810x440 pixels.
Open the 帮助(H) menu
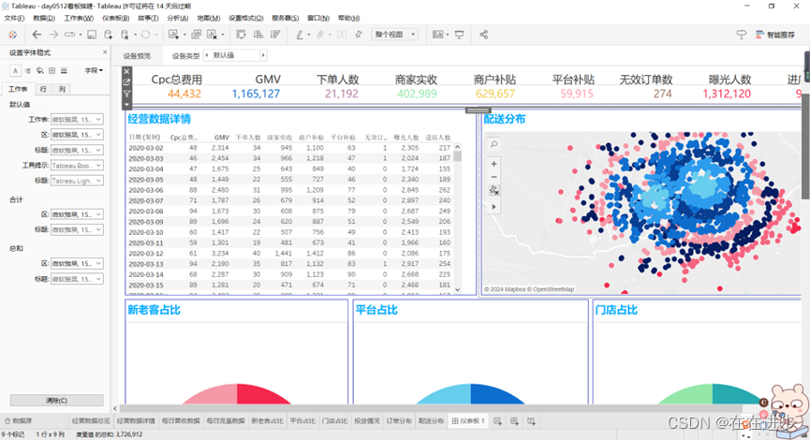point(348,18)
